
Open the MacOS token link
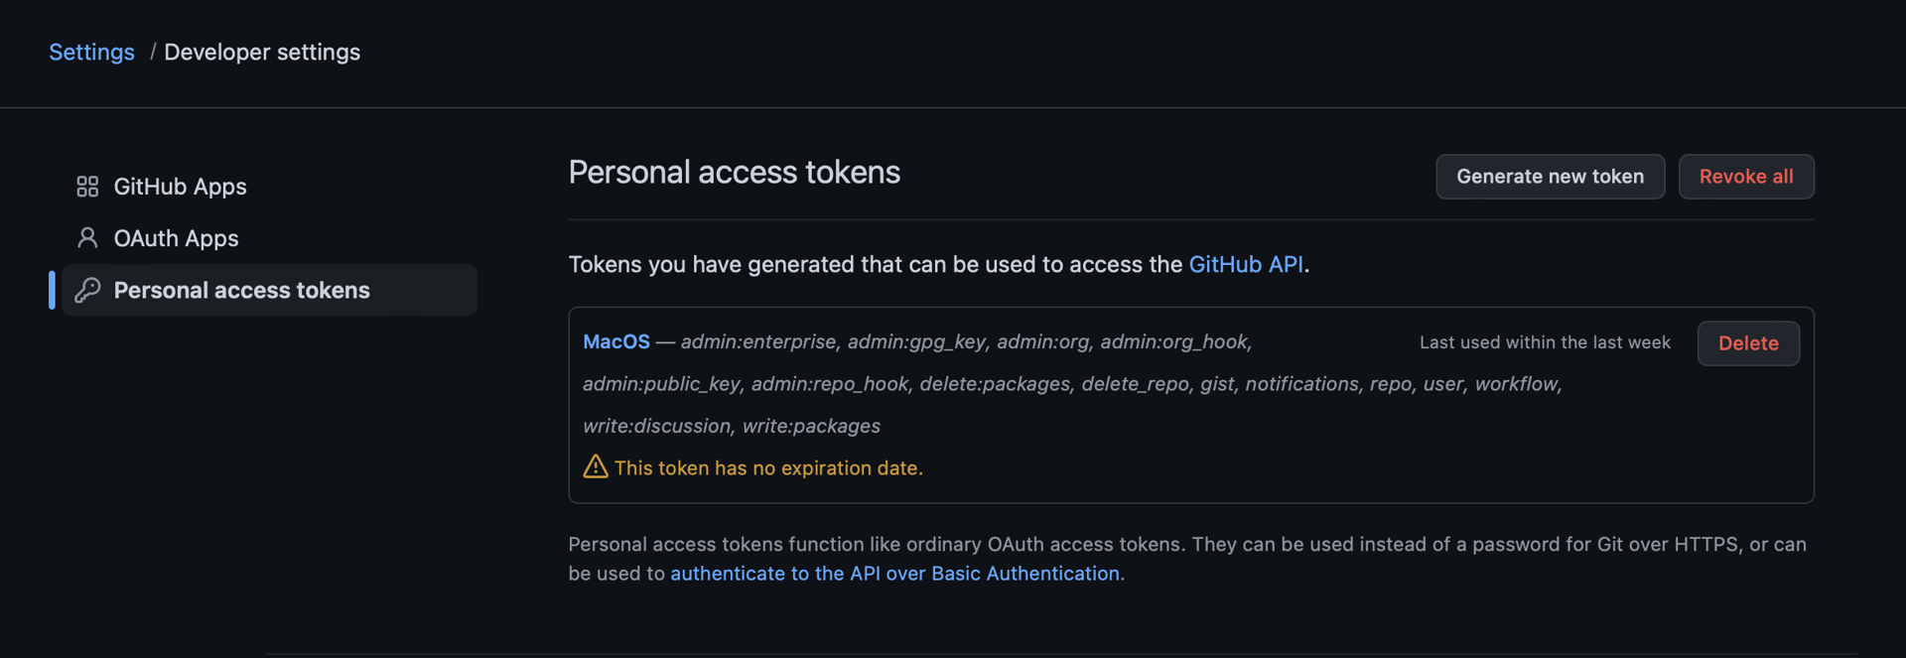click(616, 341)
